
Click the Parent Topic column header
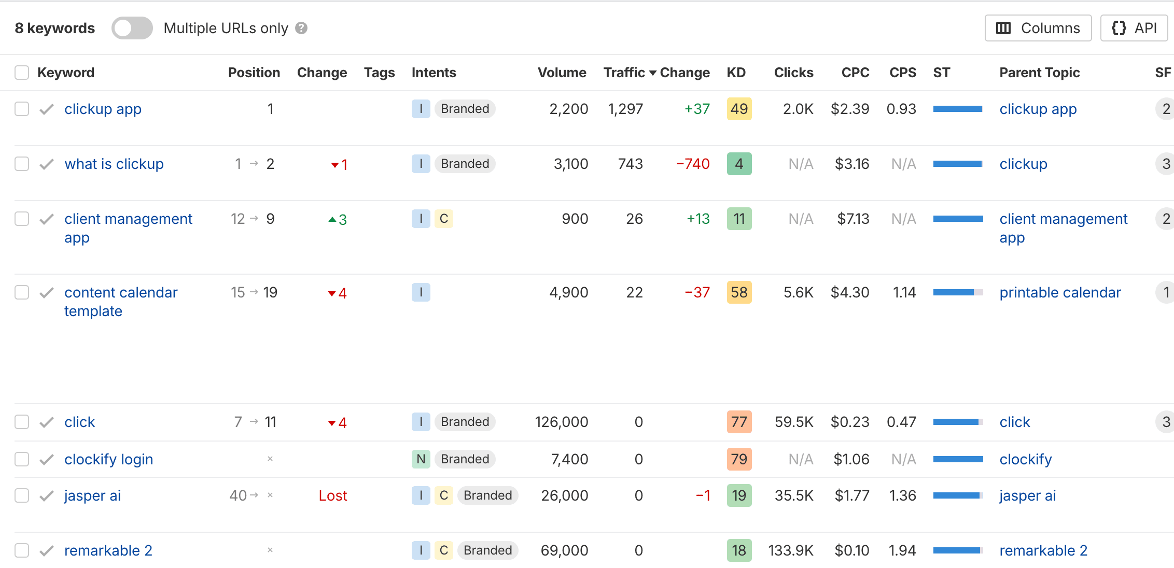tap(1040, 73)
